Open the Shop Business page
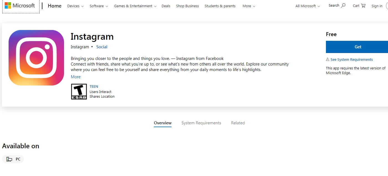This screenshot has height=176, width=388. pyautogui.click(x=187, y=6)
